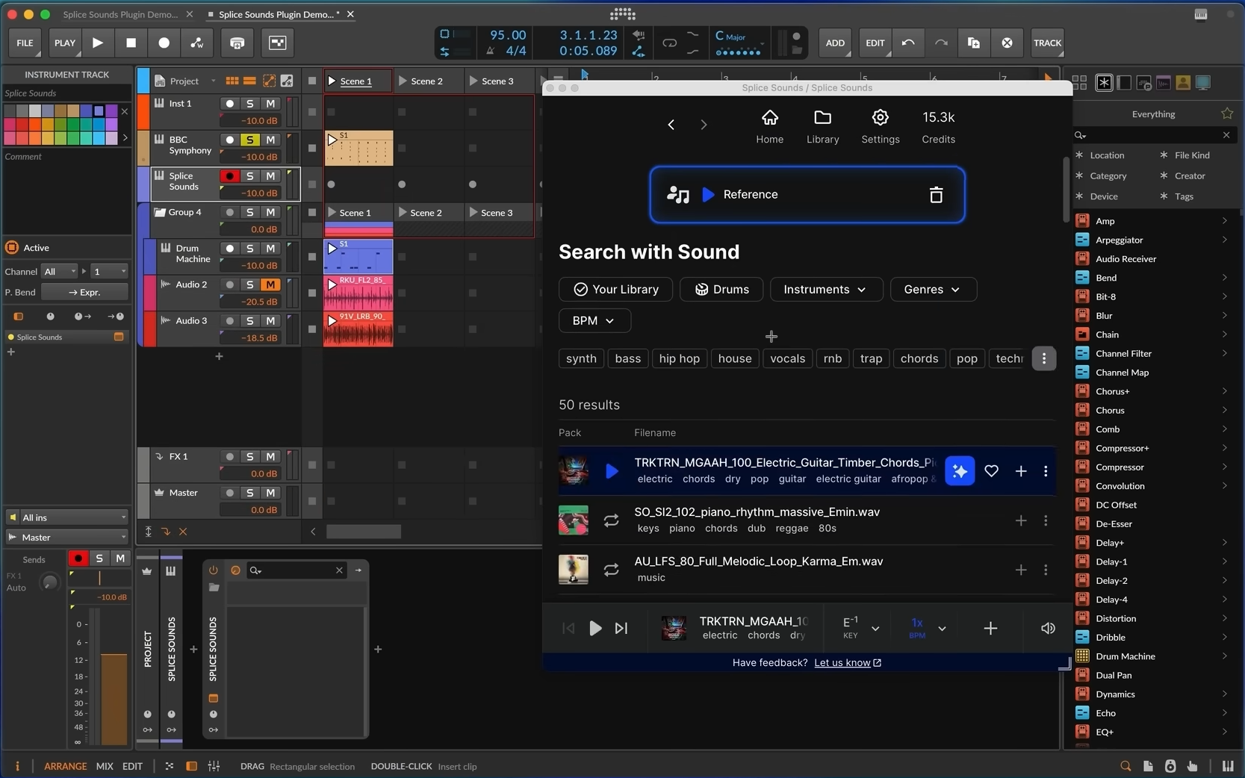
Task: Filter results by hip hop tag
Action: 679,359
